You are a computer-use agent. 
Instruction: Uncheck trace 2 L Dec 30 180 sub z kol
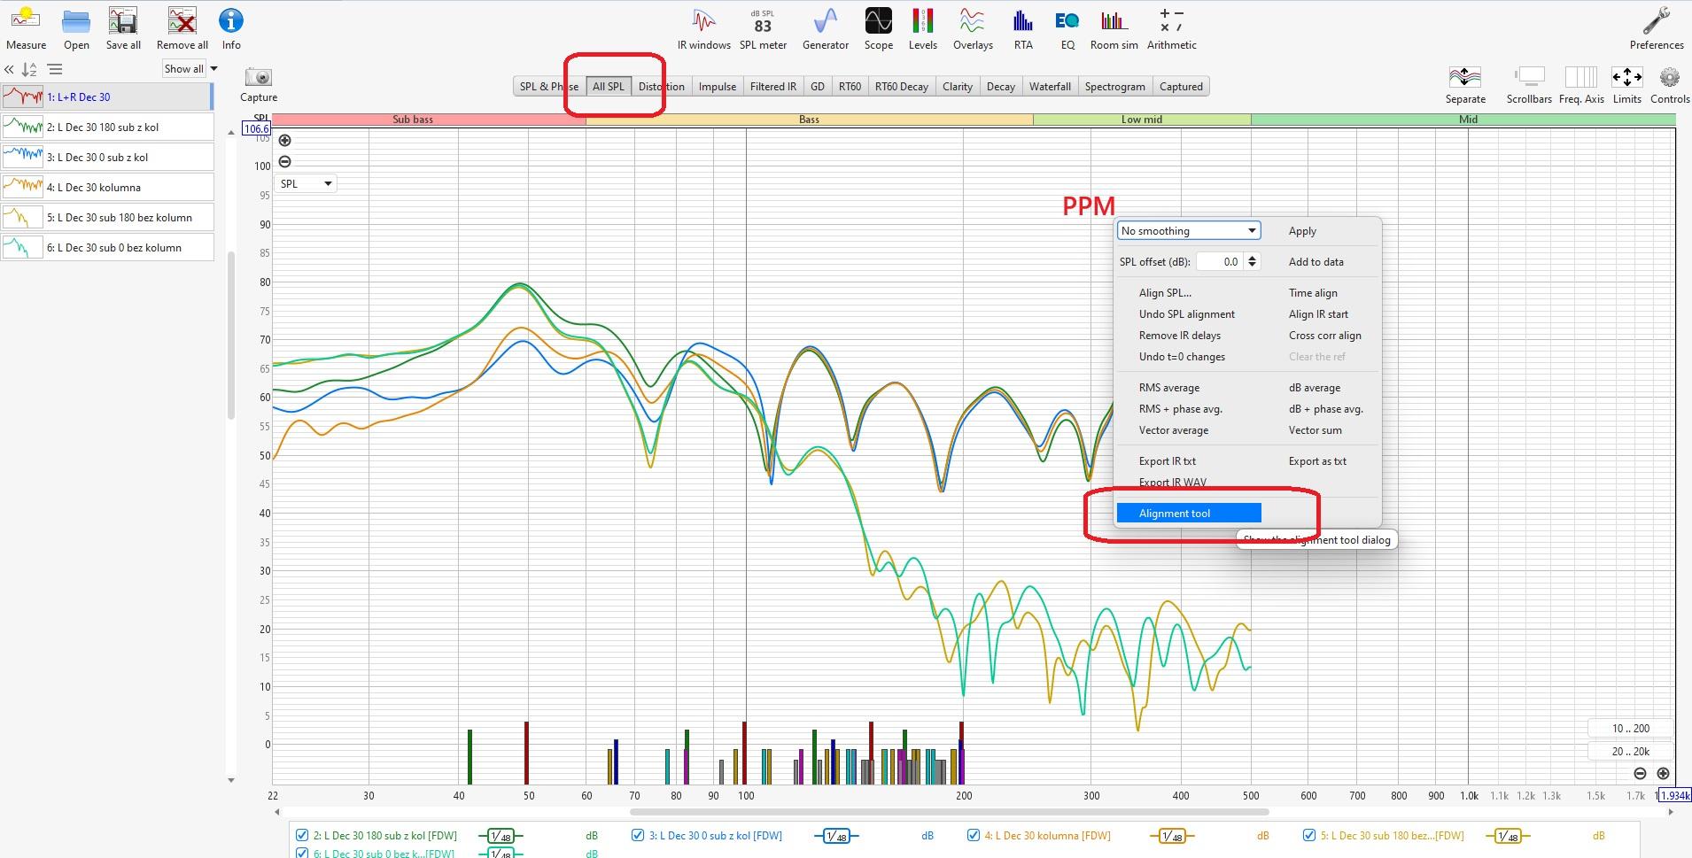[302, 835]
